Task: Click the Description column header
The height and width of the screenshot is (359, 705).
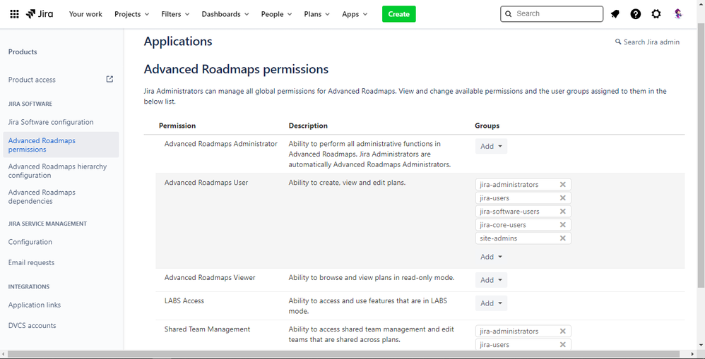Action: pos(308,126)
